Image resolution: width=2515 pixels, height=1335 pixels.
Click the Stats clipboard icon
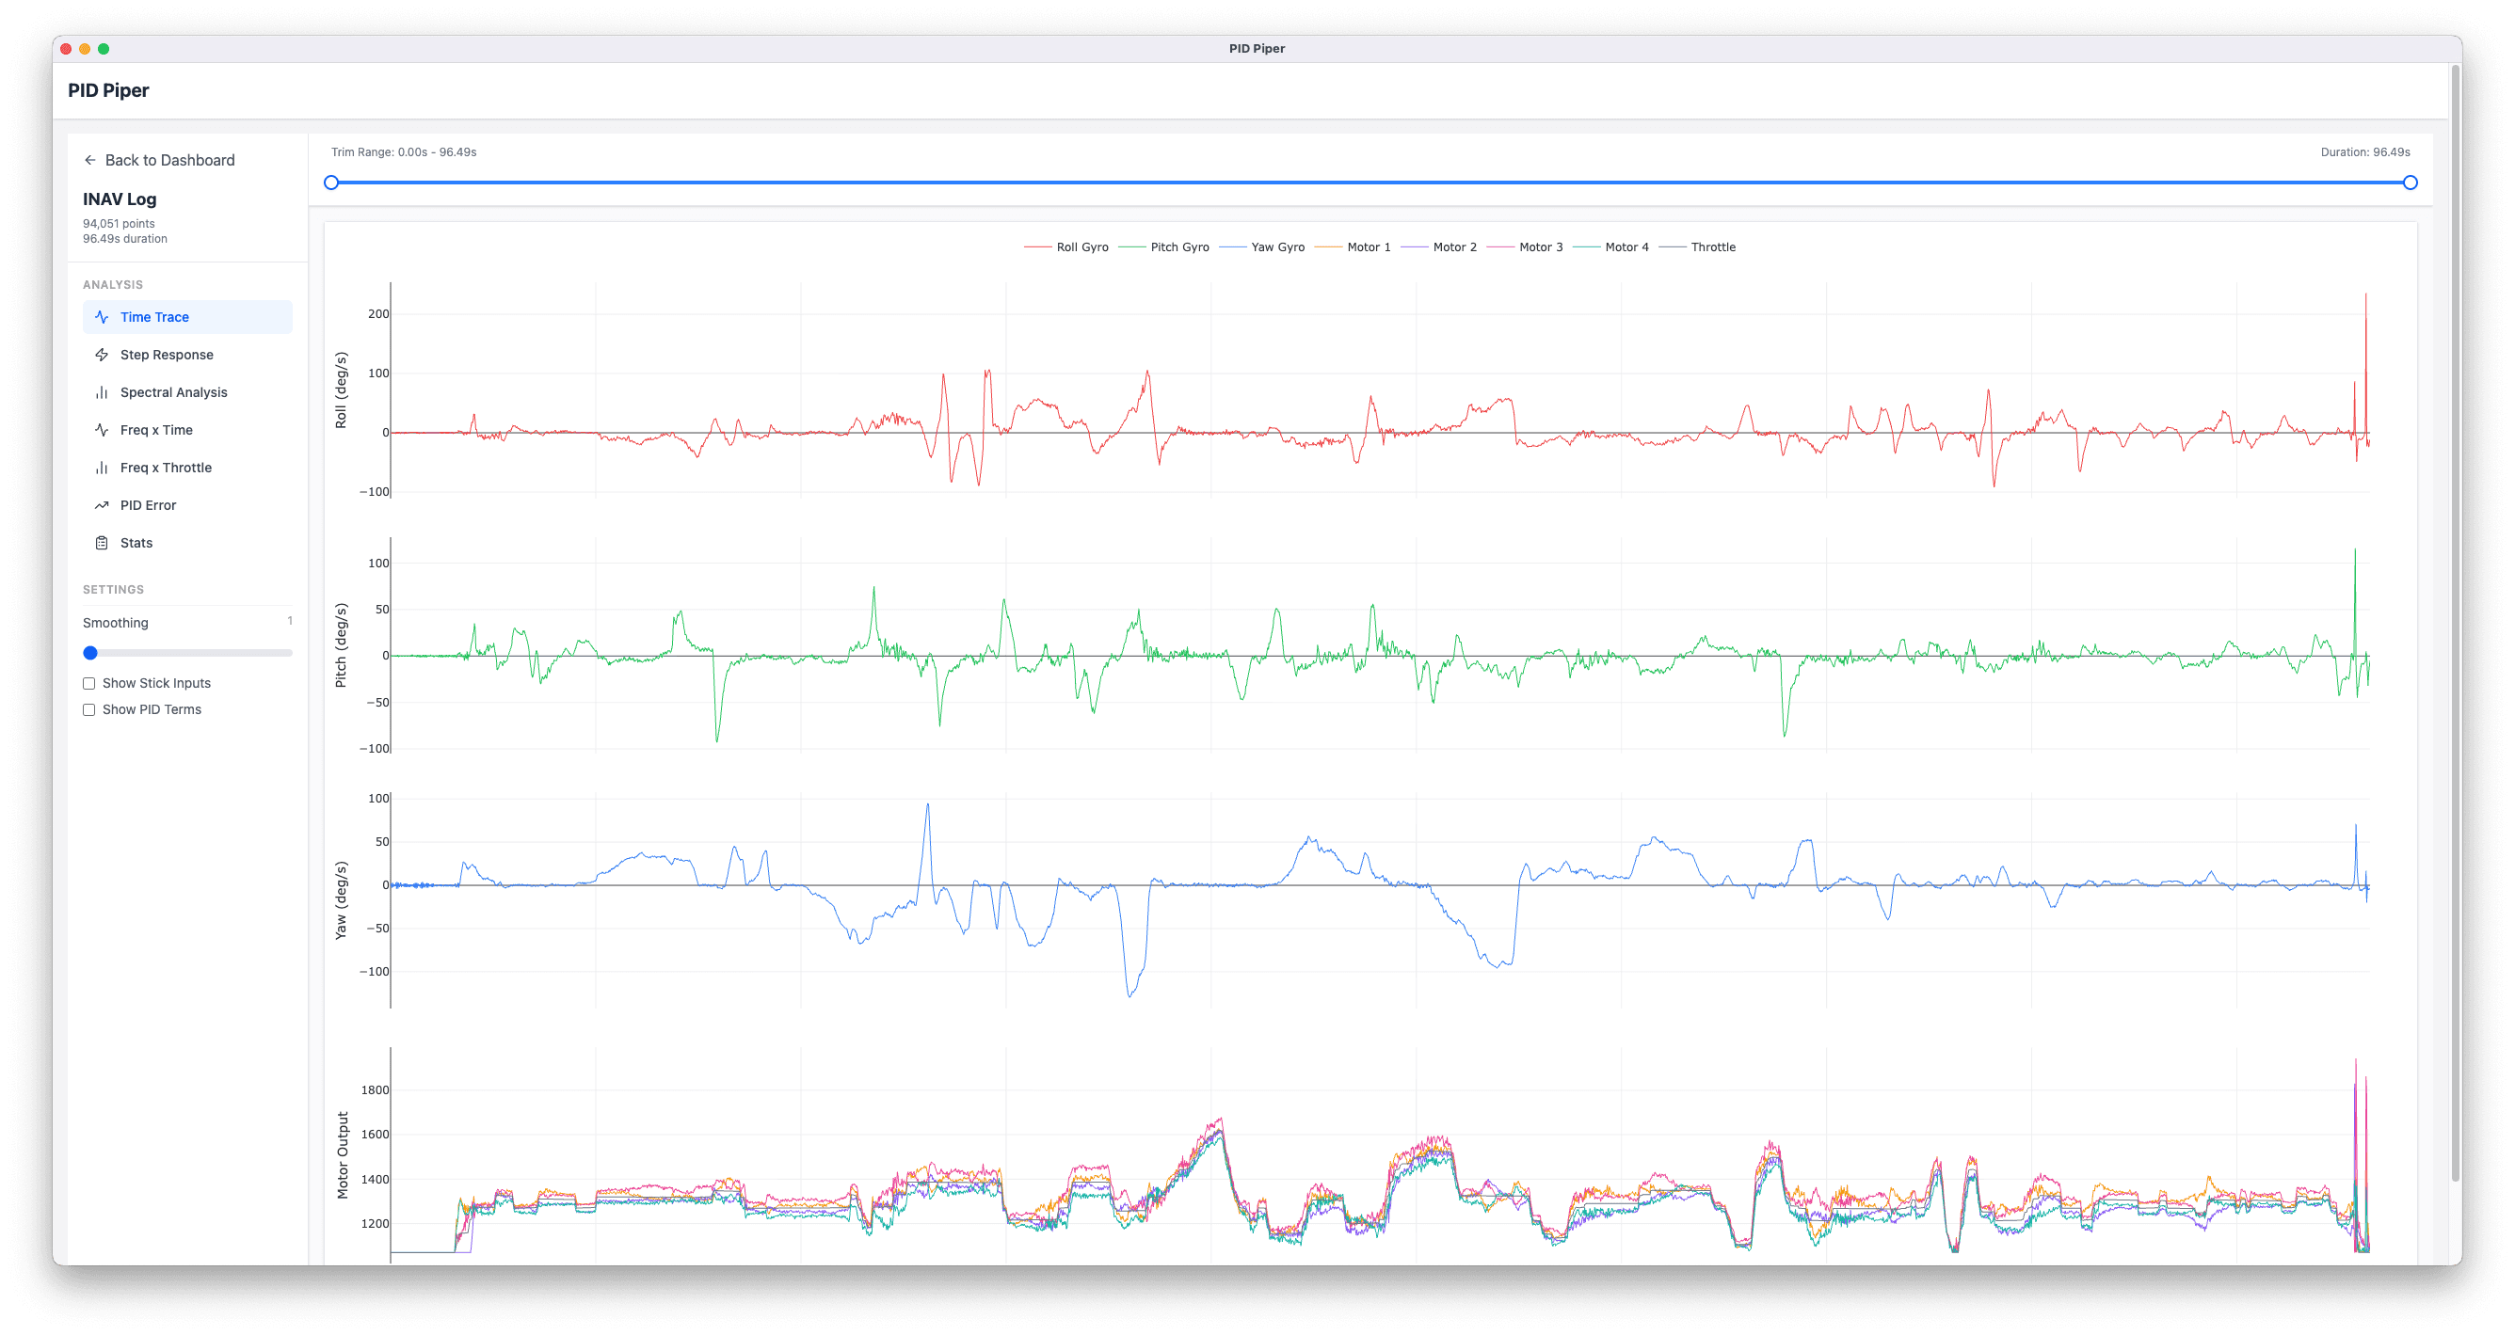102,543
